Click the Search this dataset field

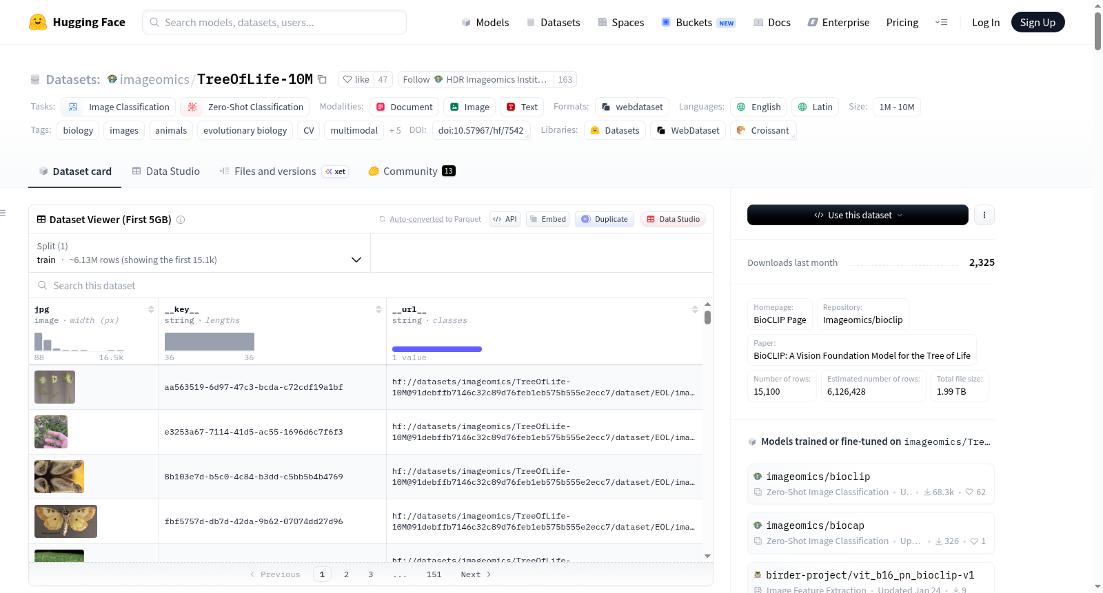point(371,285)
